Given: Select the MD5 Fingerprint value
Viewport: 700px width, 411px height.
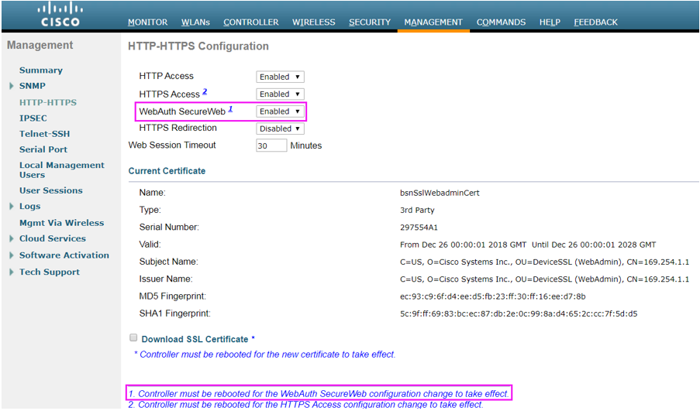Looking at the screenshot, I should click(x=493, y=296).
